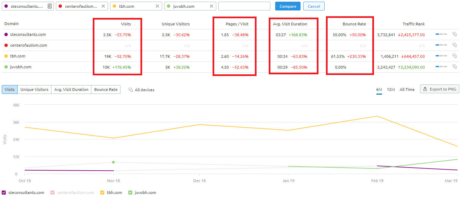Click the +176.45% visits change for juvobh.com
This screenshot has height=200, width=463.
[x=122, y=67]
